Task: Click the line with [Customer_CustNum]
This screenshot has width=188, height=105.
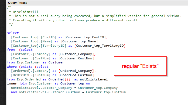Action: coord(52,59)
